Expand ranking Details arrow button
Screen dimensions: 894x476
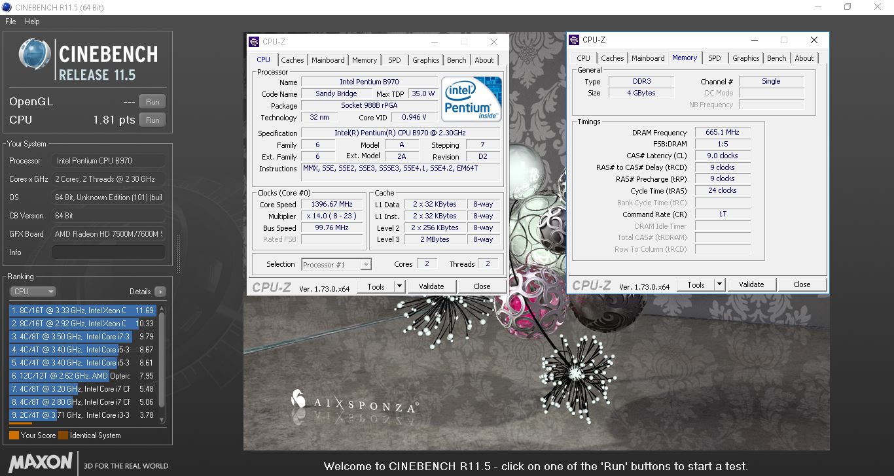[x=160, y=292]
